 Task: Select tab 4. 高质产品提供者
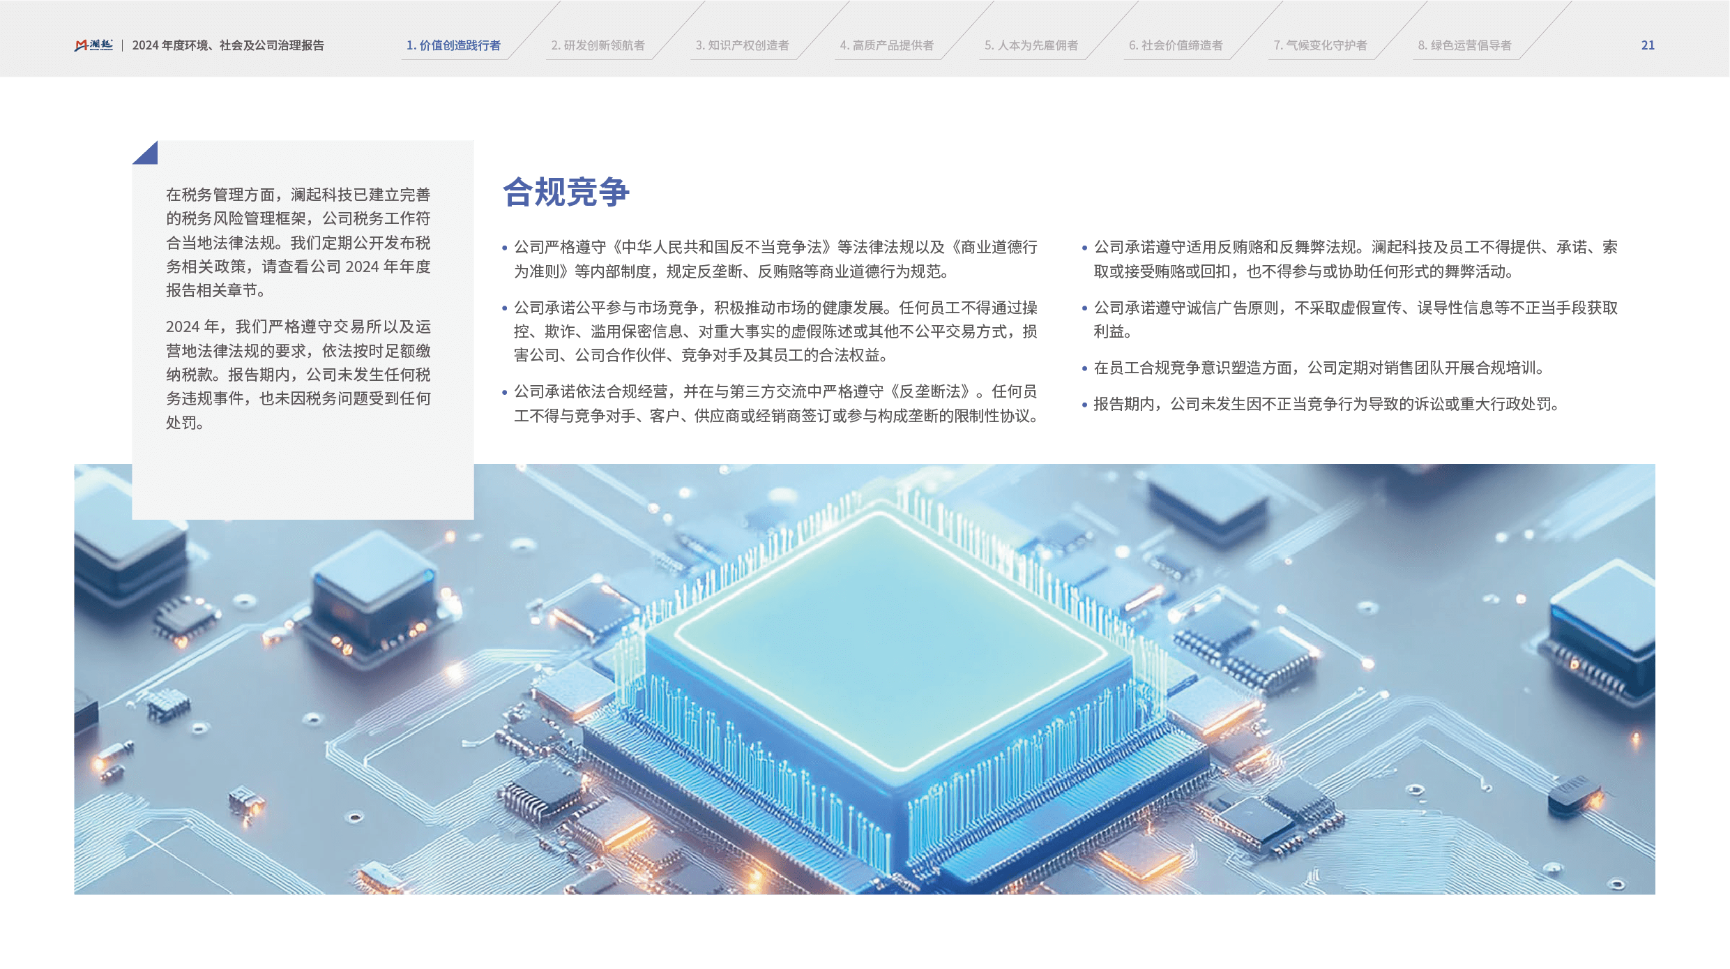(886, 45)
